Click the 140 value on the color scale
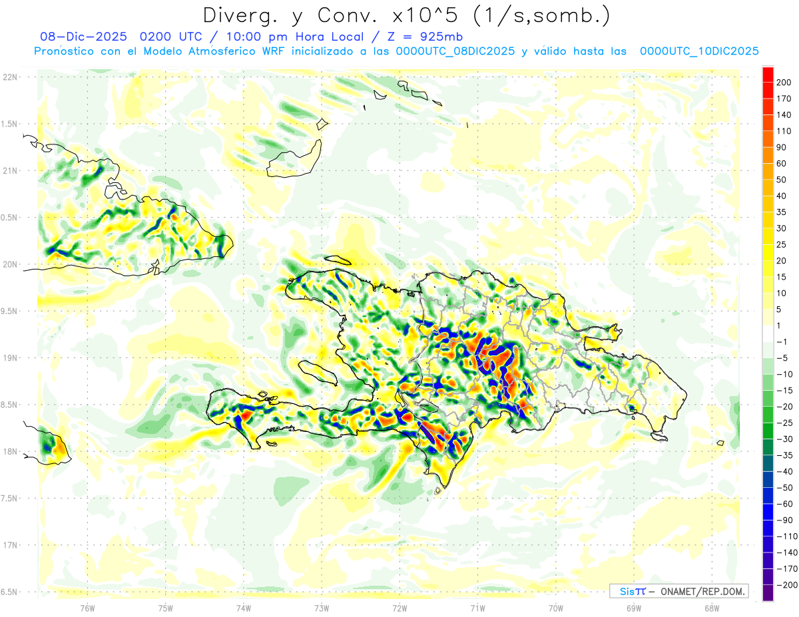This screenshot has height=617, width=799. (x=783, y=115)
